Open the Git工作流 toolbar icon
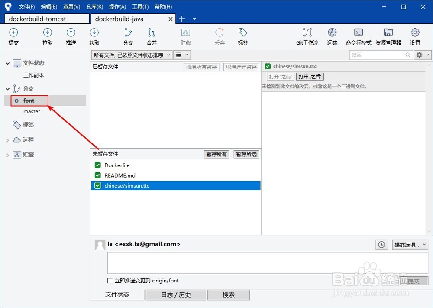The width and height of the screenshot is (433, 308). pos(307,32)
